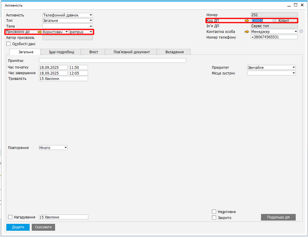308x237 pixels.
Task: Click the orange link arrow beside Код ДП
Action: tap(247, 21)
